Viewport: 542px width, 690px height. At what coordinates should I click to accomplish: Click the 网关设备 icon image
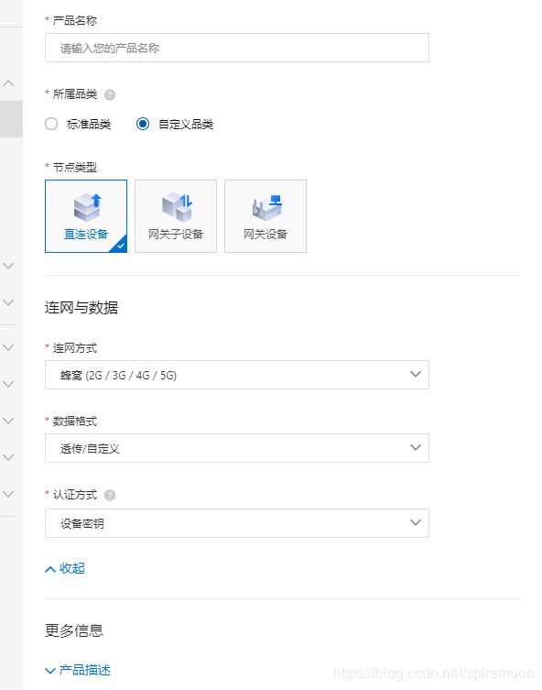click(x=266, y=208)
